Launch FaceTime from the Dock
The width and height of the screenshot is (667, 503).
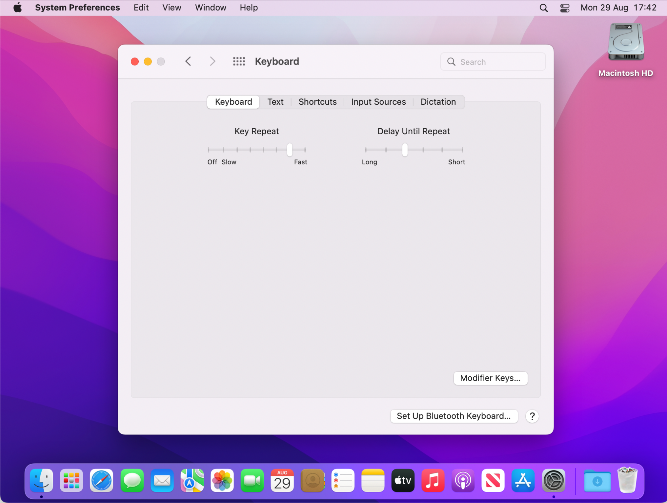click(252, 480)
